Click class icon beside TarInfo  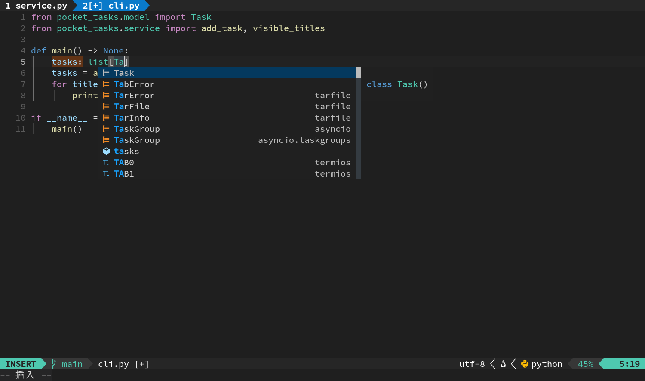106,118
